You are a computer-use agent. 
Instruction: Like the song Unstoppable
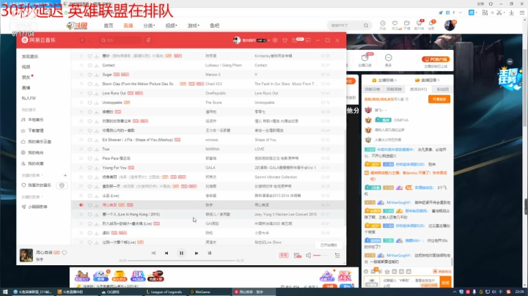[90, 103]
